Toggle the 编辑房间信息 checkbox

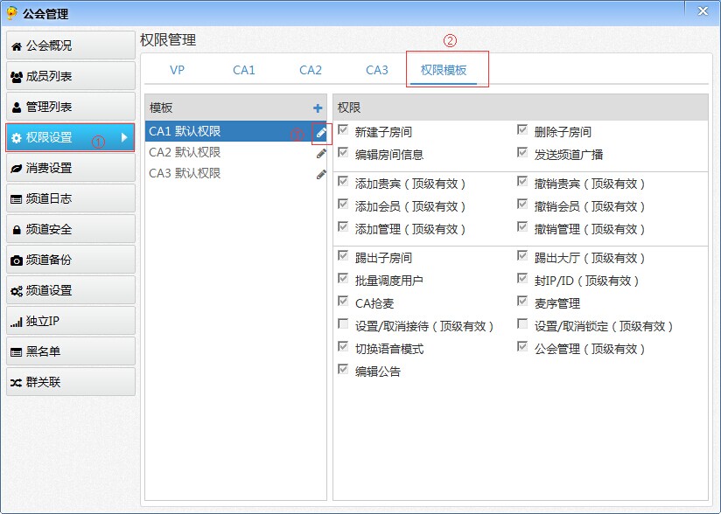coord(343,152)
